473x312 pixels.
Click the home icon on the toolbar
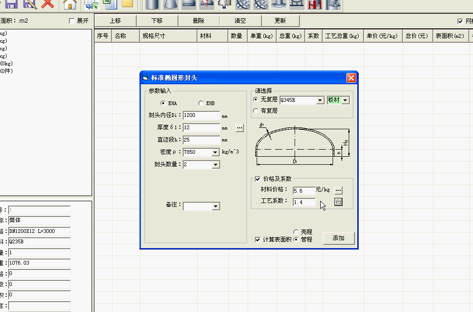[69, 5]
